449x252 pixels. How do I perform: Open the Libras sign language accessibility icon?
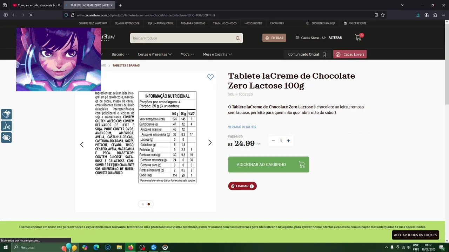[6, 114]
